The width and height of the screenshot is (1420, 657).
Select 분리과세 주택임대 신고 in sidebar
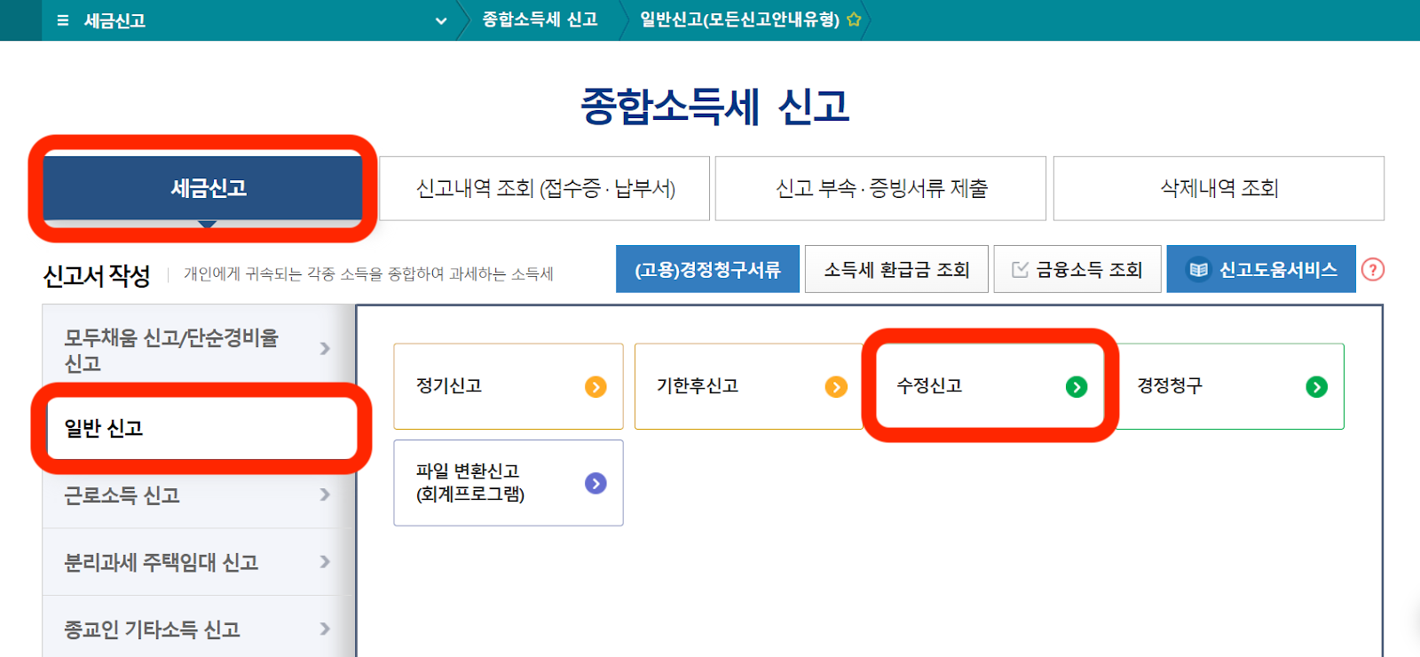coord(199,562)
